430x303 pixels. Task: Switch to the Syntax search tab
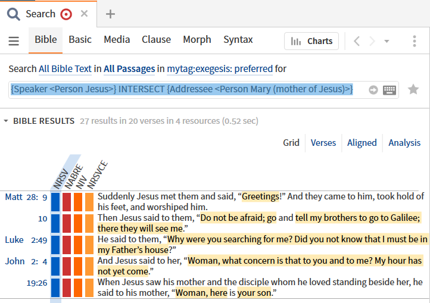[238, 39]
